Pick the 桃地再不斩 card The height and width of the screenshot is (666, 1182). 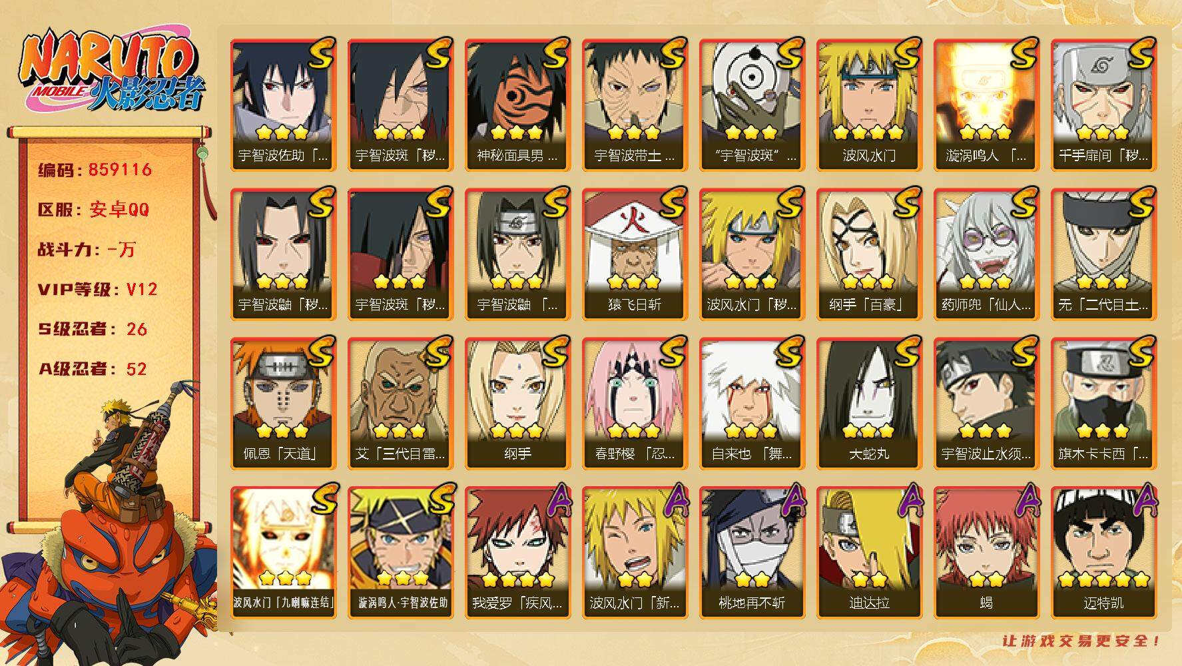click(752, 552)
